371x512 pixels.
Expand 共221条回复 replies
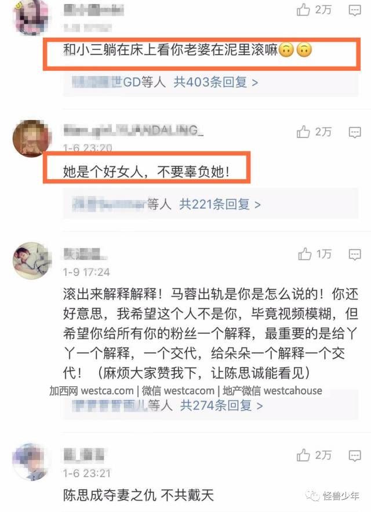220,205
